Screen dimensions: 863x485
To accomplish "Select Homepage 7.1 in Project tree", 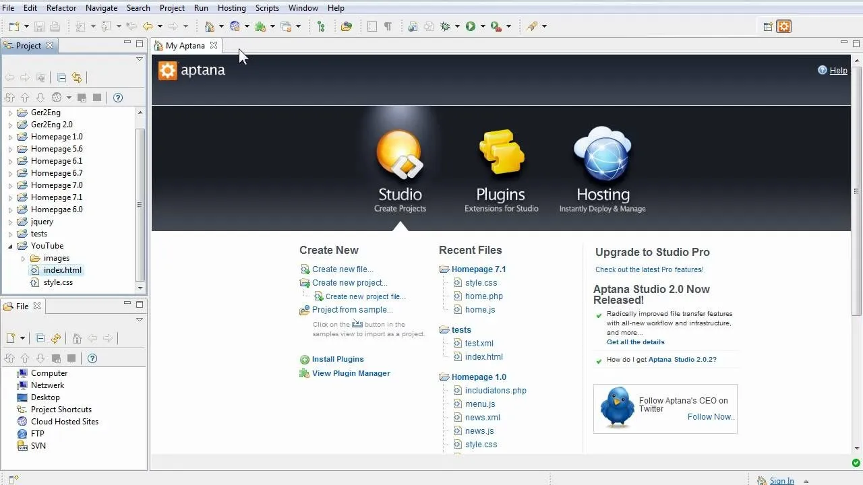I will (57, 197).
